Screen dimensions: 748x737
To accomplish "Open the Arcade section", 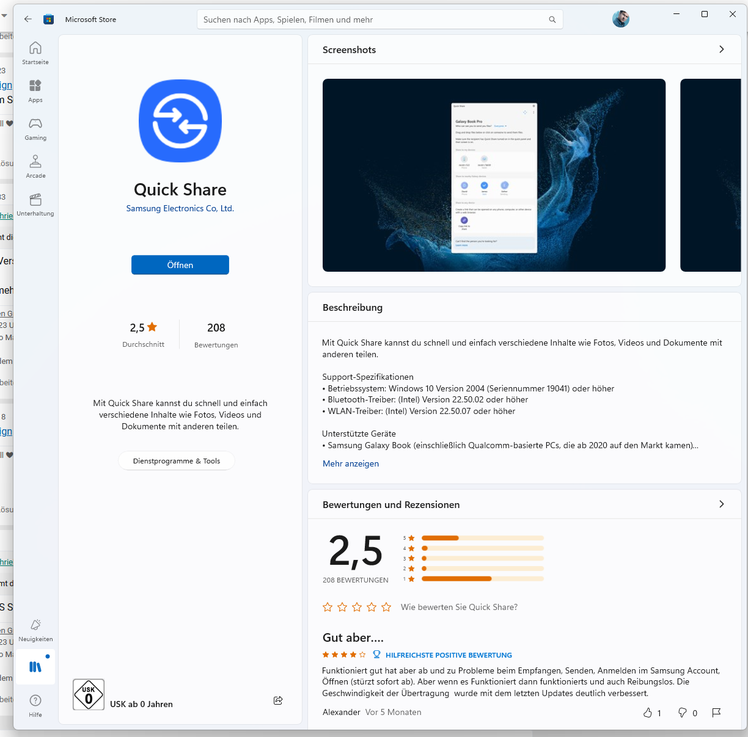I will pyautogui.click(x=35, y=167).
